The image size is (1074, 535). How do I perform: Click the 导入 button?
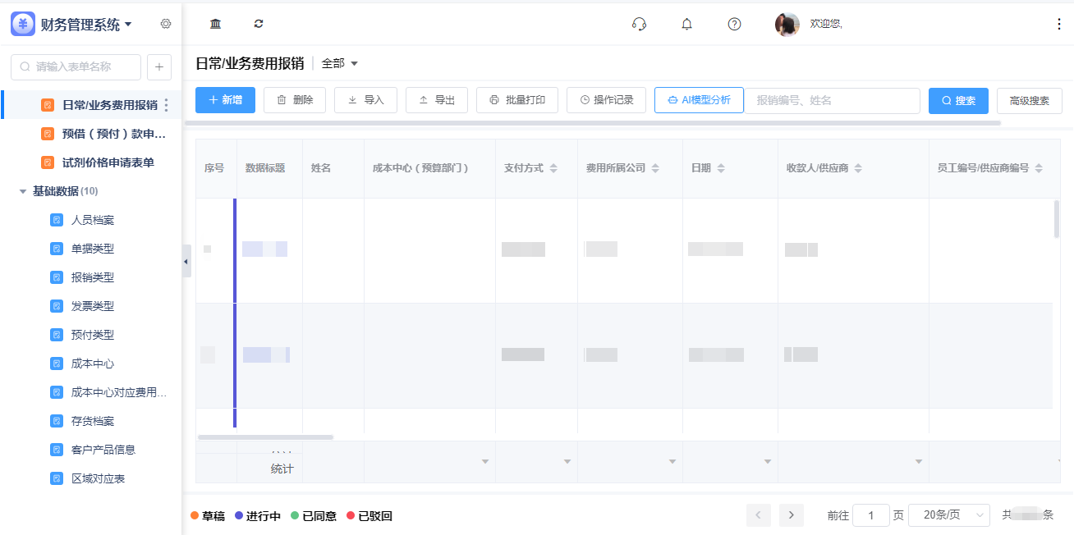click(x=365, y=100)
